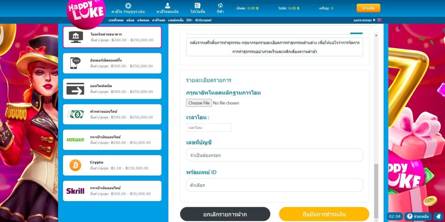Open the ทัวร์นาเมนท์ tournament menu item

click(x=203, y=20)
